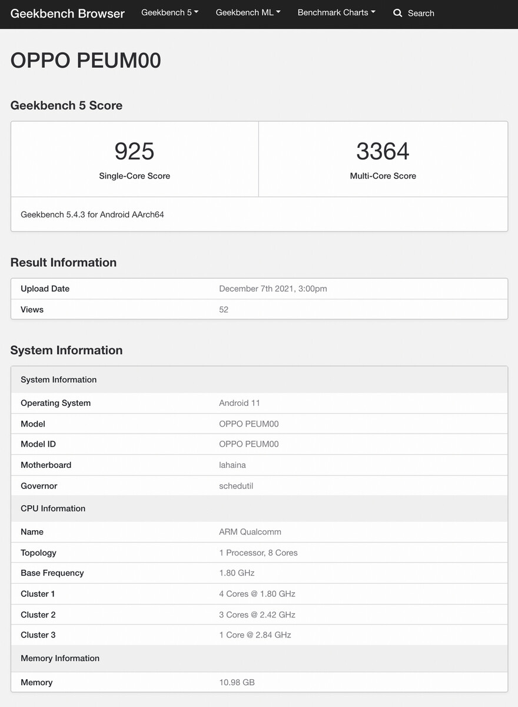Click the Cluster 3 row label
Image resolution: width=518 pixels, height=707 pixels.
click(x=38, y=635)
